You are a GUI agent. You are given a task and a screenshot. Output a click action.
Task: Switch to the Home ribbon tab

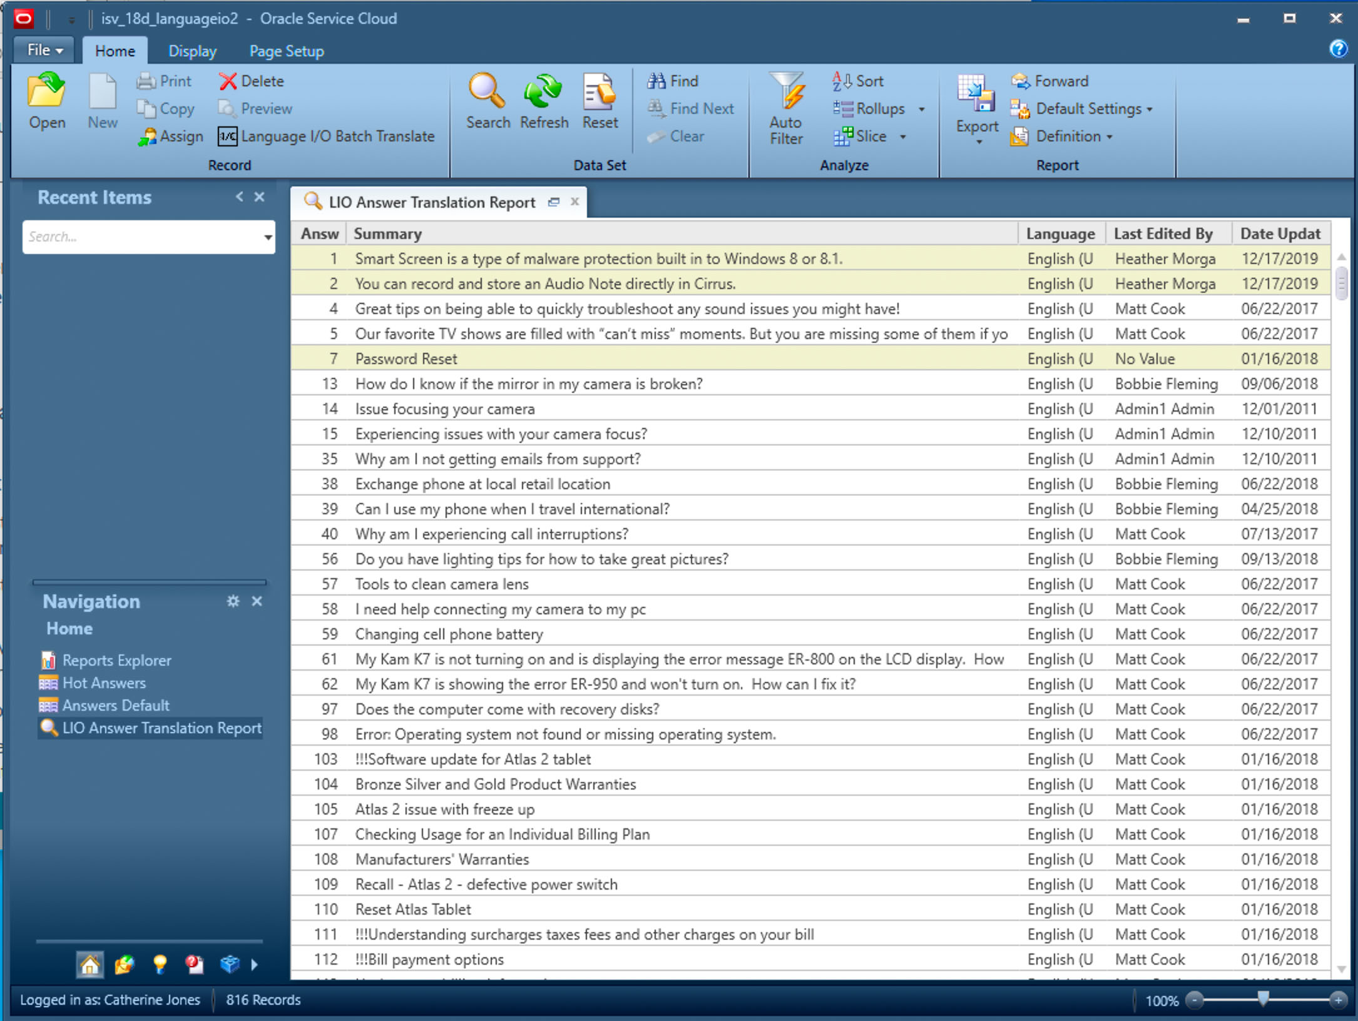115,51
